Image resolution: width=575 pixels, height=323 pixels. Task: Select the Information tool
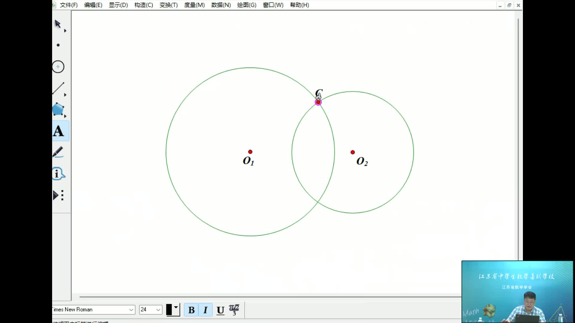(x=58, y=174)
